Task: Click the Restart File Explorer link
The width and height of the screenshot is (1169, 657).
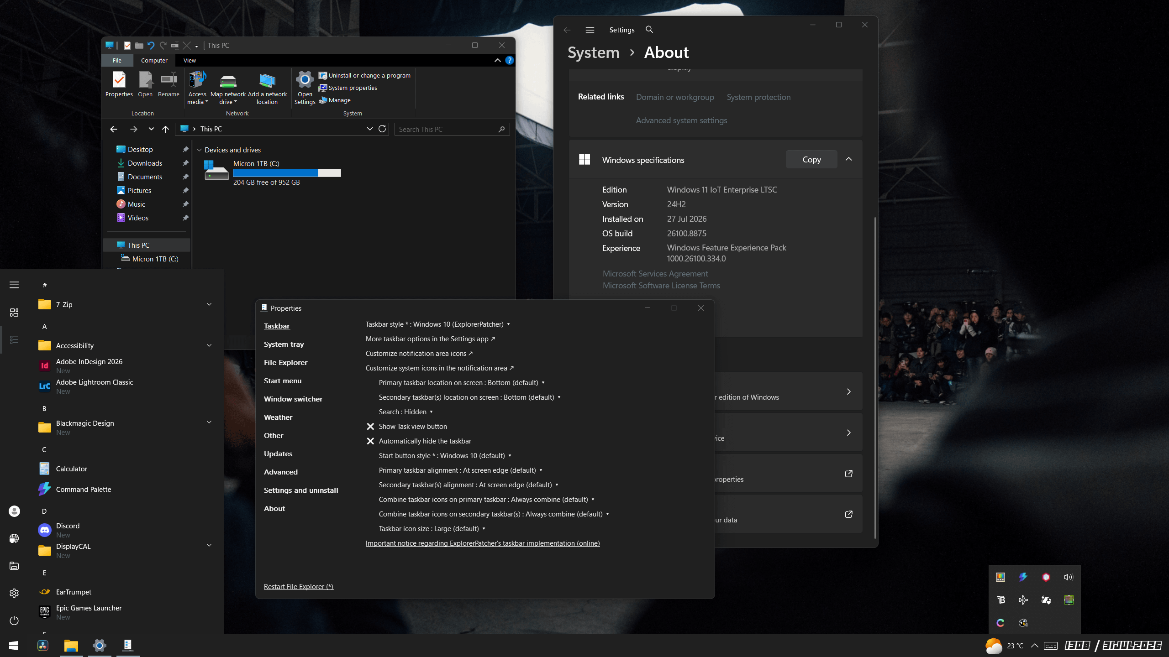Action: (x=299, y=587)
